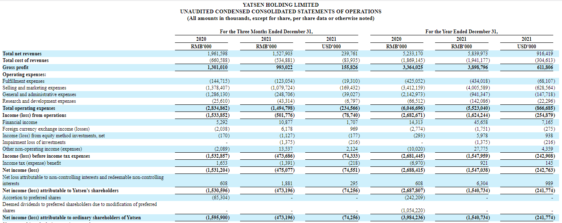Image resolution: width=562 pixels, height=223 pixels.
Task: Click 'Income (loss) from operations' label
Action: pyautogui.click(x=34, y=115)
